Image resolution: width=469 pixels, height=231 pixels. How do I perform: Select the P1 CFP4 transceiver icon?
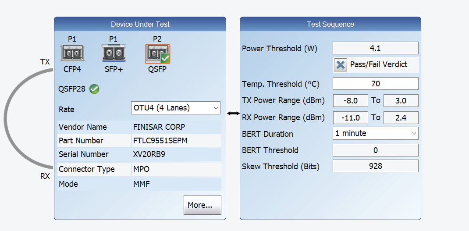click(x=72, y=53)
